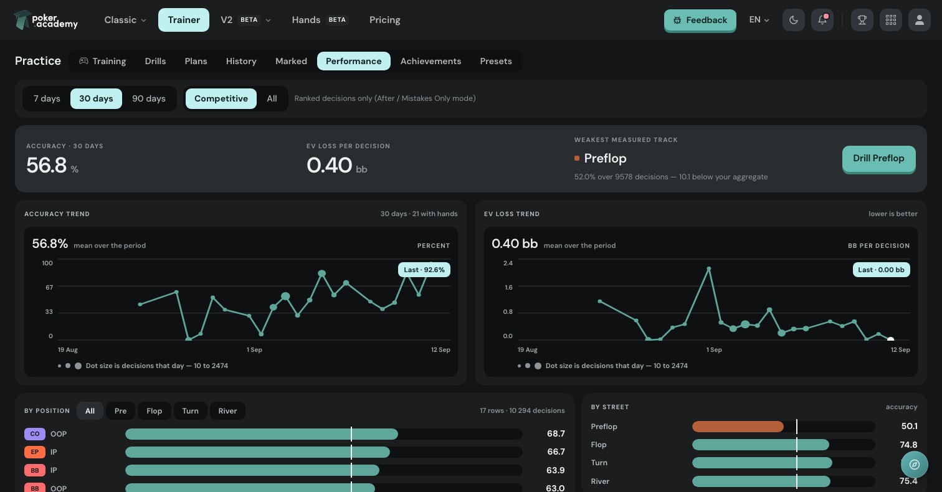Expand the V2 Beta dropdown

point(245,20)
